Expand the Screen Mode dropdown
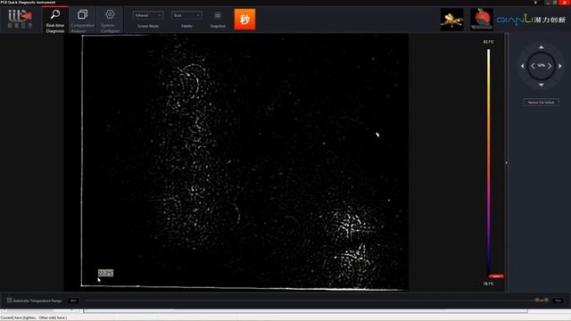Viewport: 571px width, 321px height. click(148, 15)
